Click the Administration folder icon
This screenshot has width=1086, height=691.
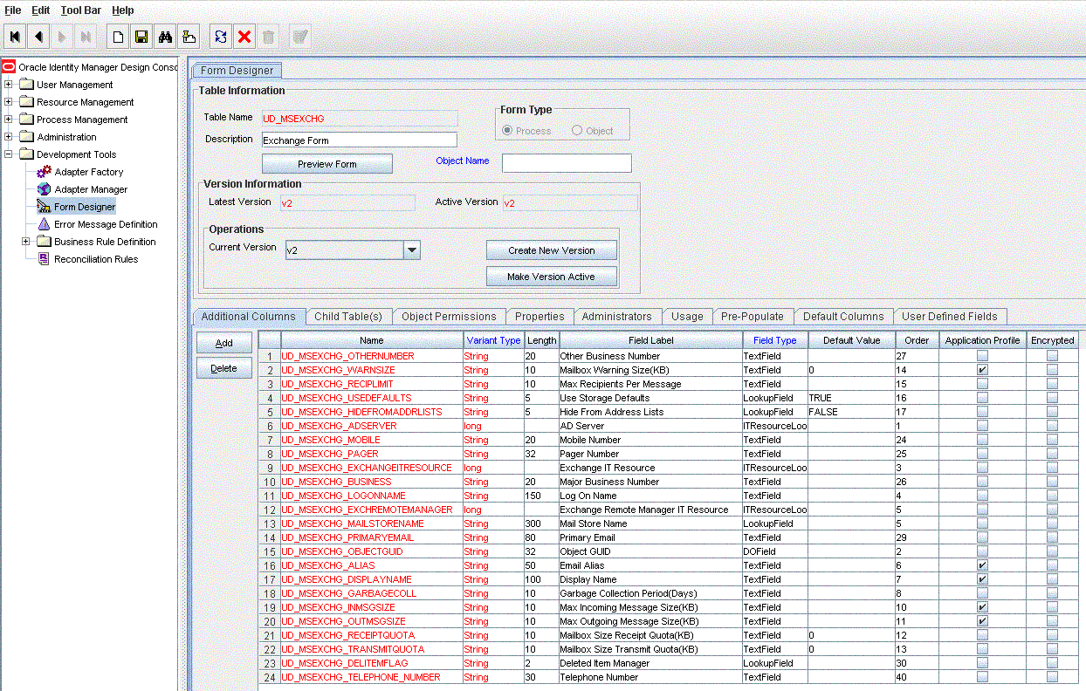pyautogui.click(x=26, y=137)
